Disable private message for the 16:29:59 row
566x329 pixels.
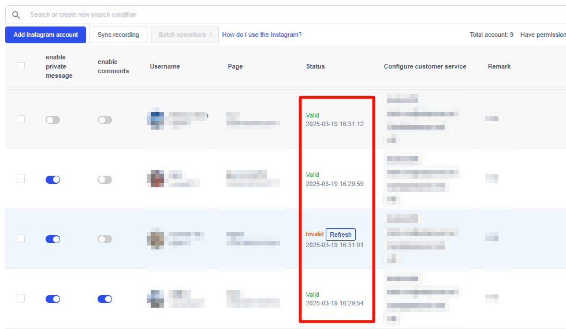(53, 180)
